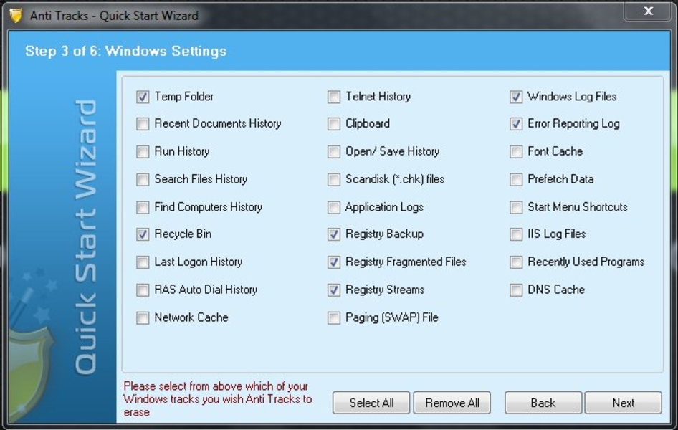
Task: Uncheck the Temp Folder checkbox
Action: point(143,97)
